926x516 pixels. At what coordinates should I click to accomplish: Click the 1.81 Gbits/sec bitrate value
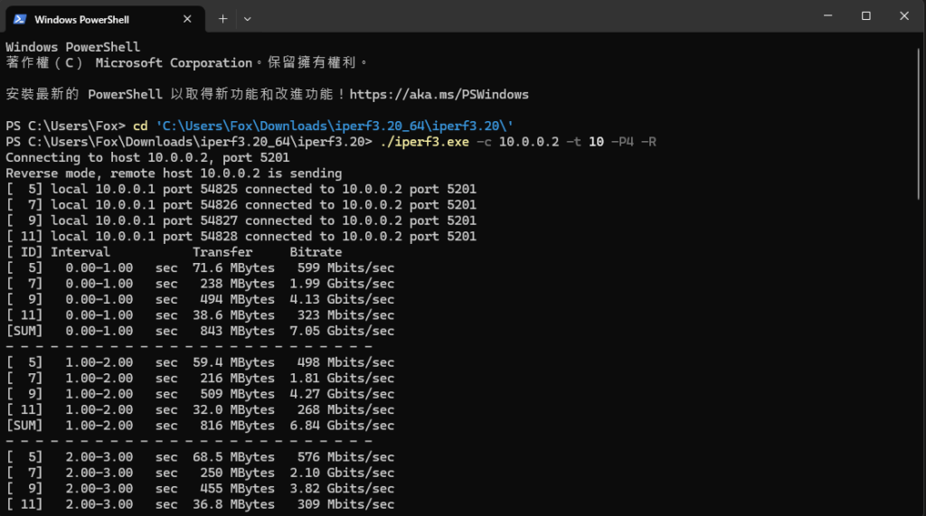(342, 378)
